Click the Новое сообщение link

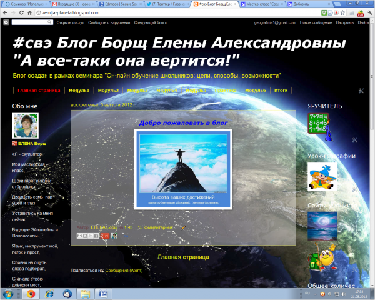pos(316,22)
